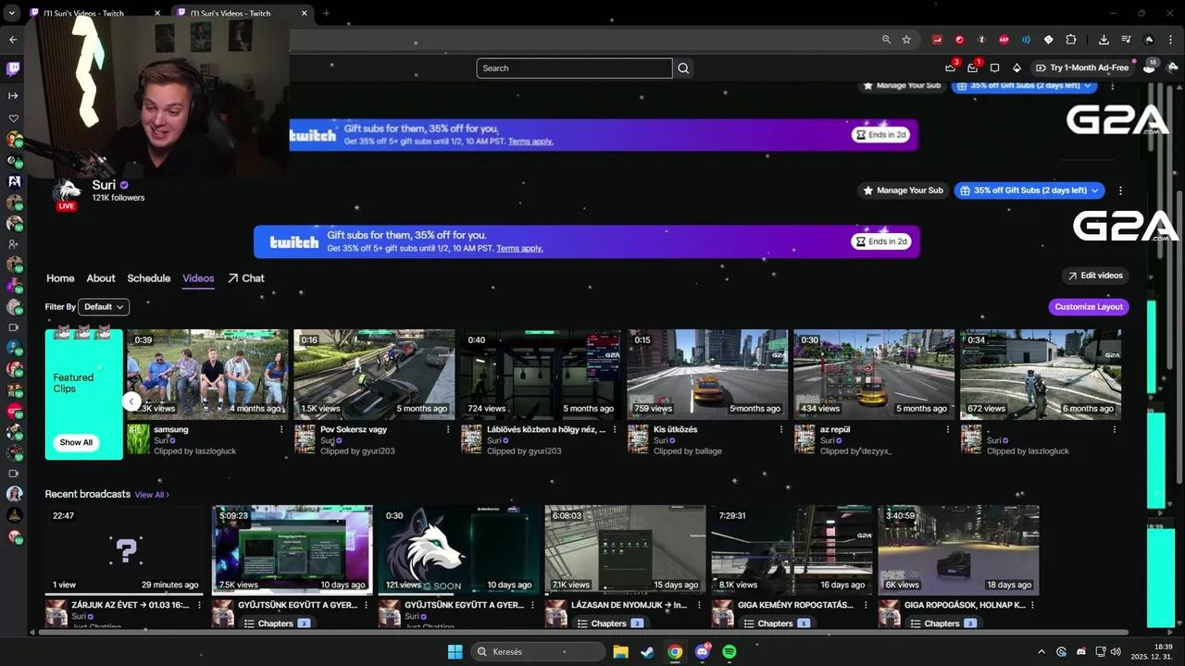Switch to the Schedule tab
The image size is (1185, 666).
point(149,278)
